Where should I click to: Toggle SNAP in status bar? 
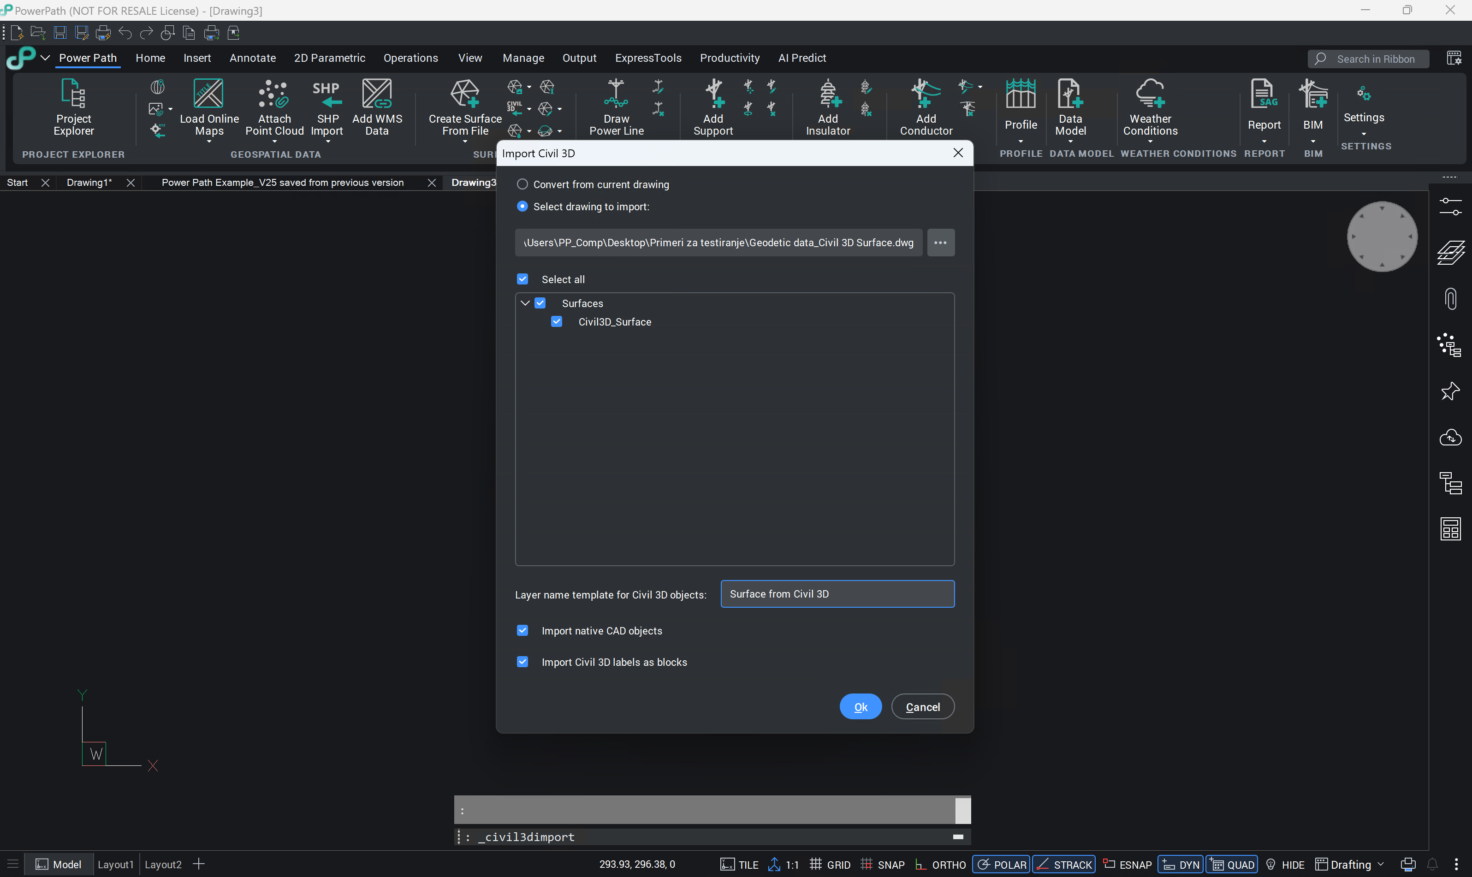point(884,865)
